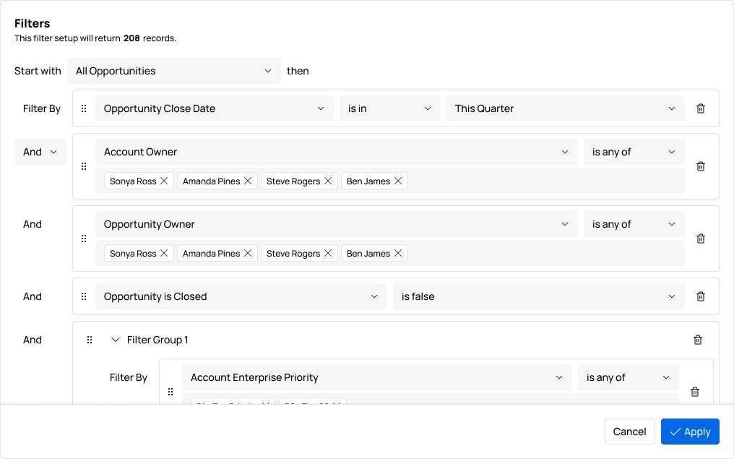Delete the Account Enterprise Priority filter
Screen dimensions: 734x459
[x=695, y=392]
